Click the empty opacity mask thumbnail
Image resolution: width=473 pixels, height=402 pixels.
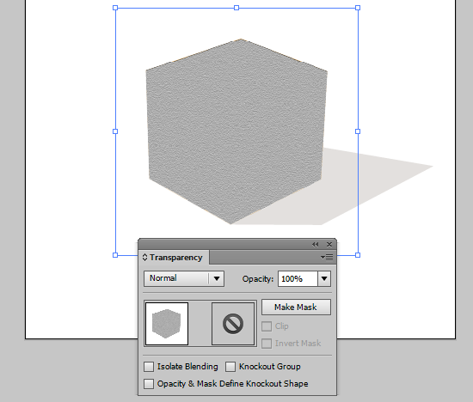tap(233, 324)
